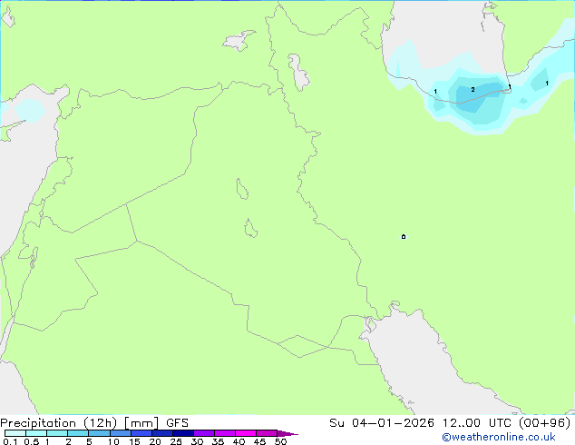Click the over-50 arrow tip of legend

(287, 433)
